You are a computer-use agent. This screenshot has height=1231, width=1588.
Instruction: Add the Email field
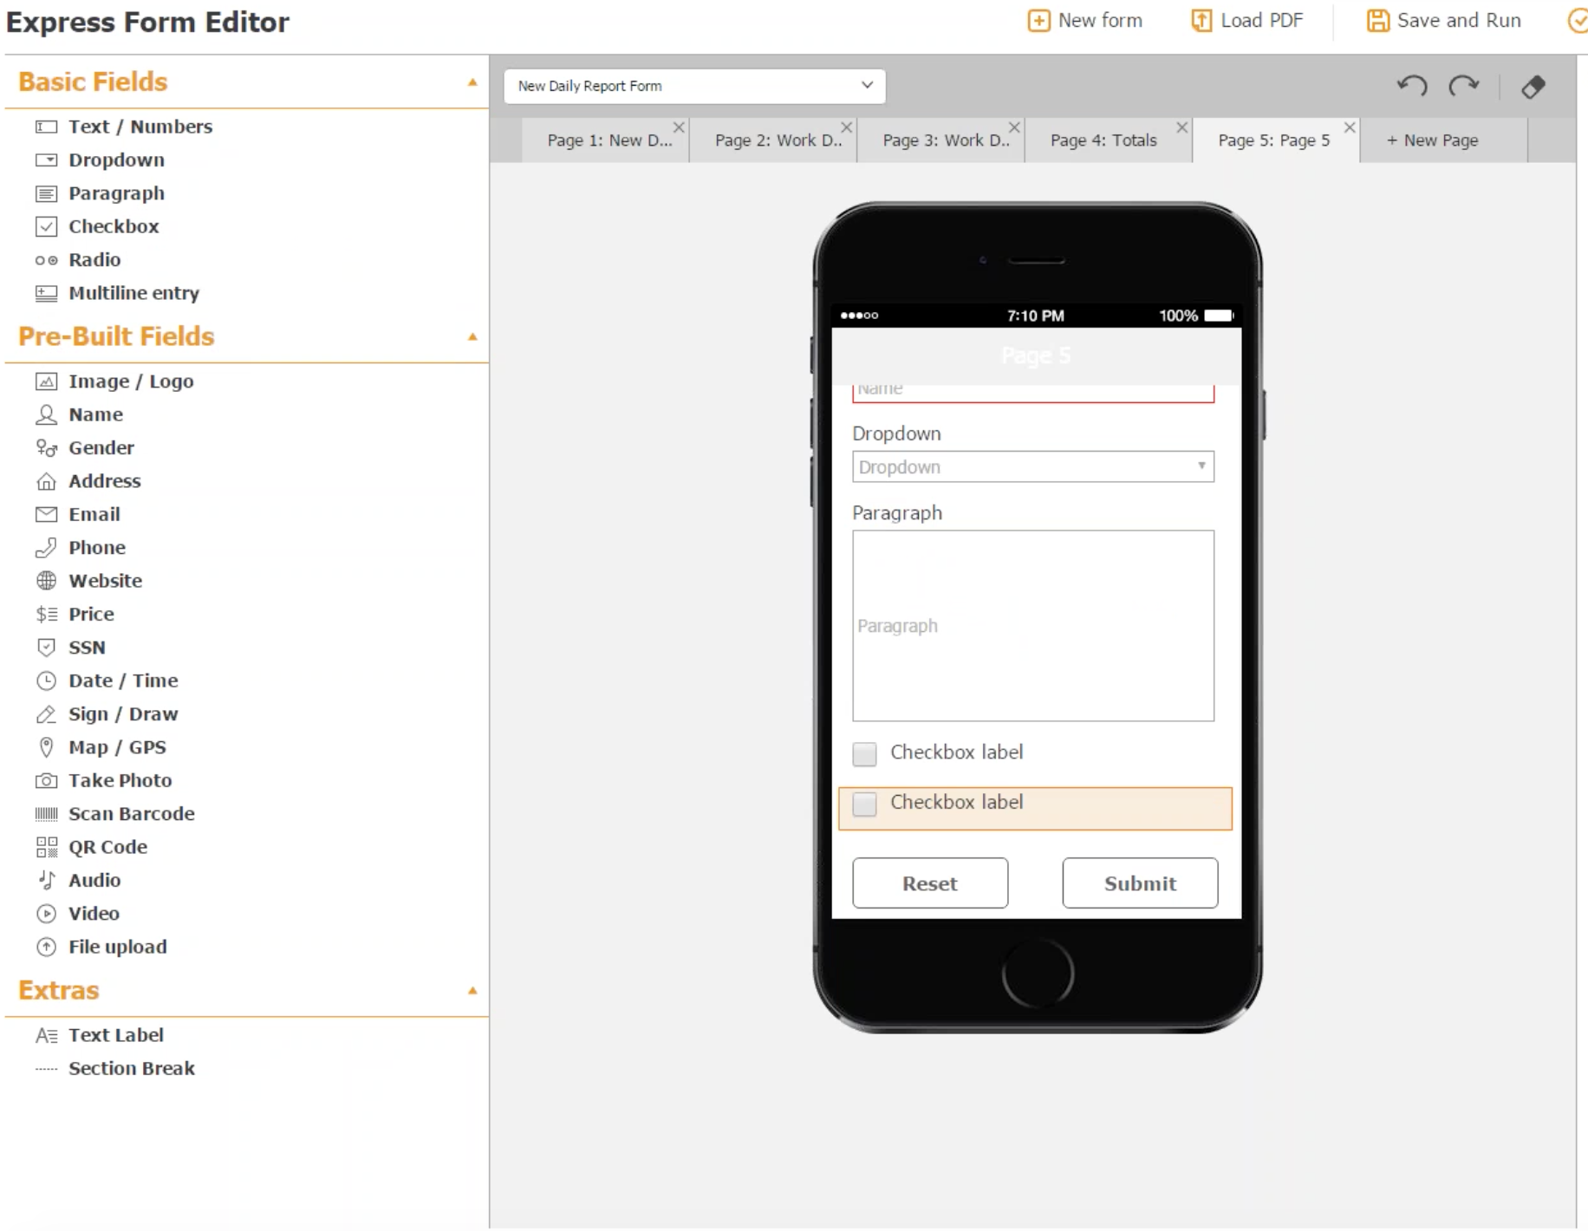point(94,514)
